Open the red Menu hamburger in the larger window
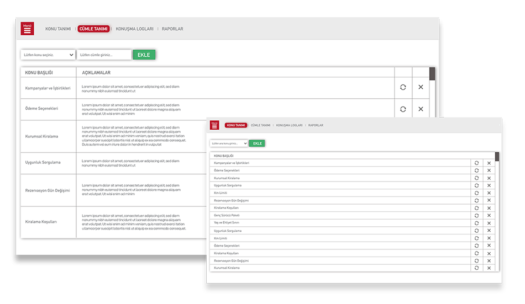Screen dimensions: 525x304 click(x=27, y=29)
